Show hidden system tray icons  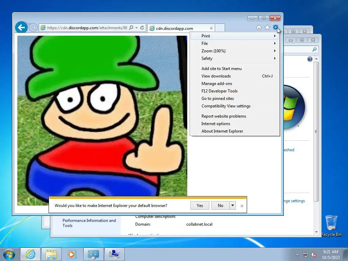[x=297, y=255]
